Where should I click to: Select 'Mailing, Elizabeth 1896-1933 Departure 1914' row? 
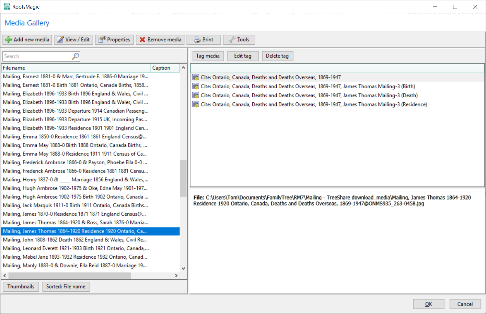90,111
